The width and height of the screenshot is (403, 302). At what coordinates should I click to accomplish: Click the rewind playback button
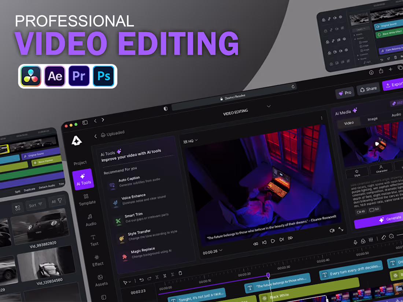[255, 244]
